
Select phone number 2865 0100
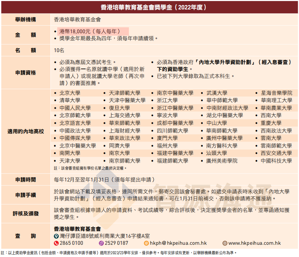71,243
